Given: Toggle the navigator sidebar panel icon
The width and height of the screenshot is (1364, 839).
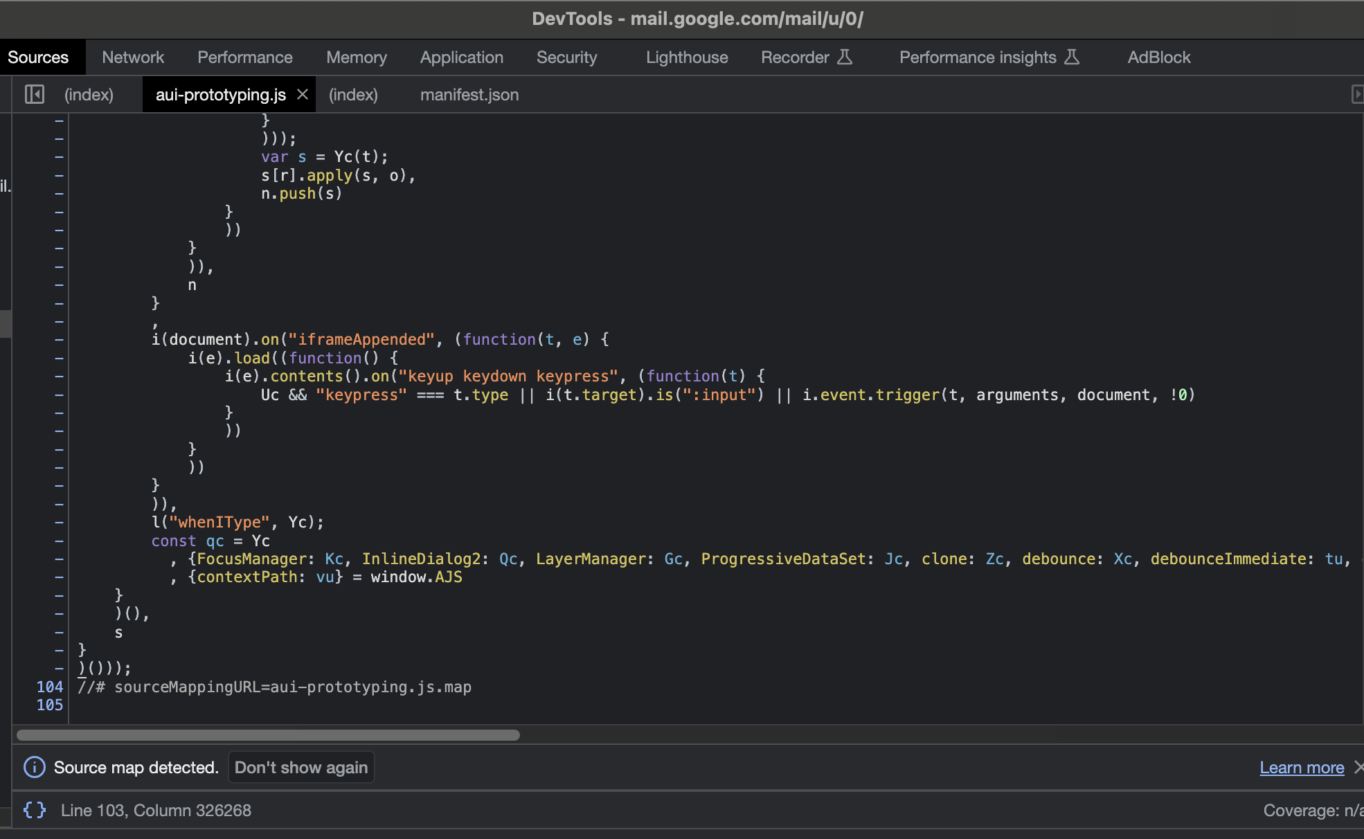Looking at the screenshot, I should [35, 94].
